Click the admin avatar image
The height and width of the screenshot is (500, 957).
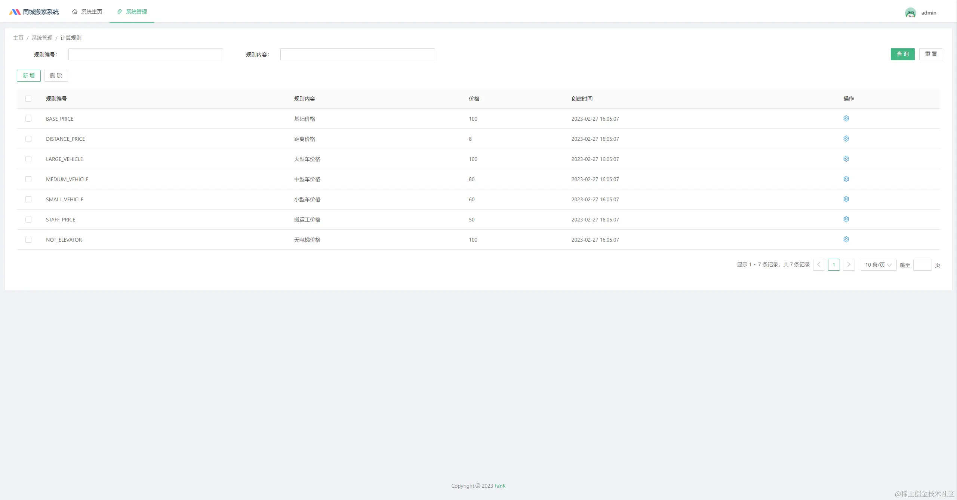point(910,13)
